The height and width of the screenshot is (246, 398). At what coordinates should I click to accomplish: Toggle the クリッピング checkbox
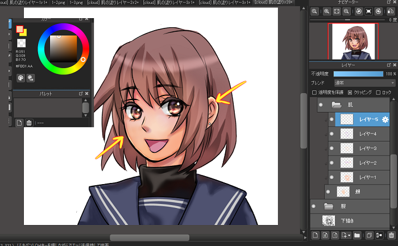pyautogui.click(x=350, y=92)
